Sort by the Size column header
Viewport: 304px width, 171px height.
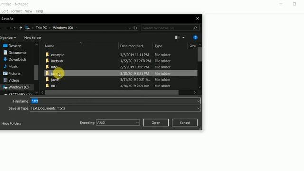pyautogui.click(x=192, y=46)
